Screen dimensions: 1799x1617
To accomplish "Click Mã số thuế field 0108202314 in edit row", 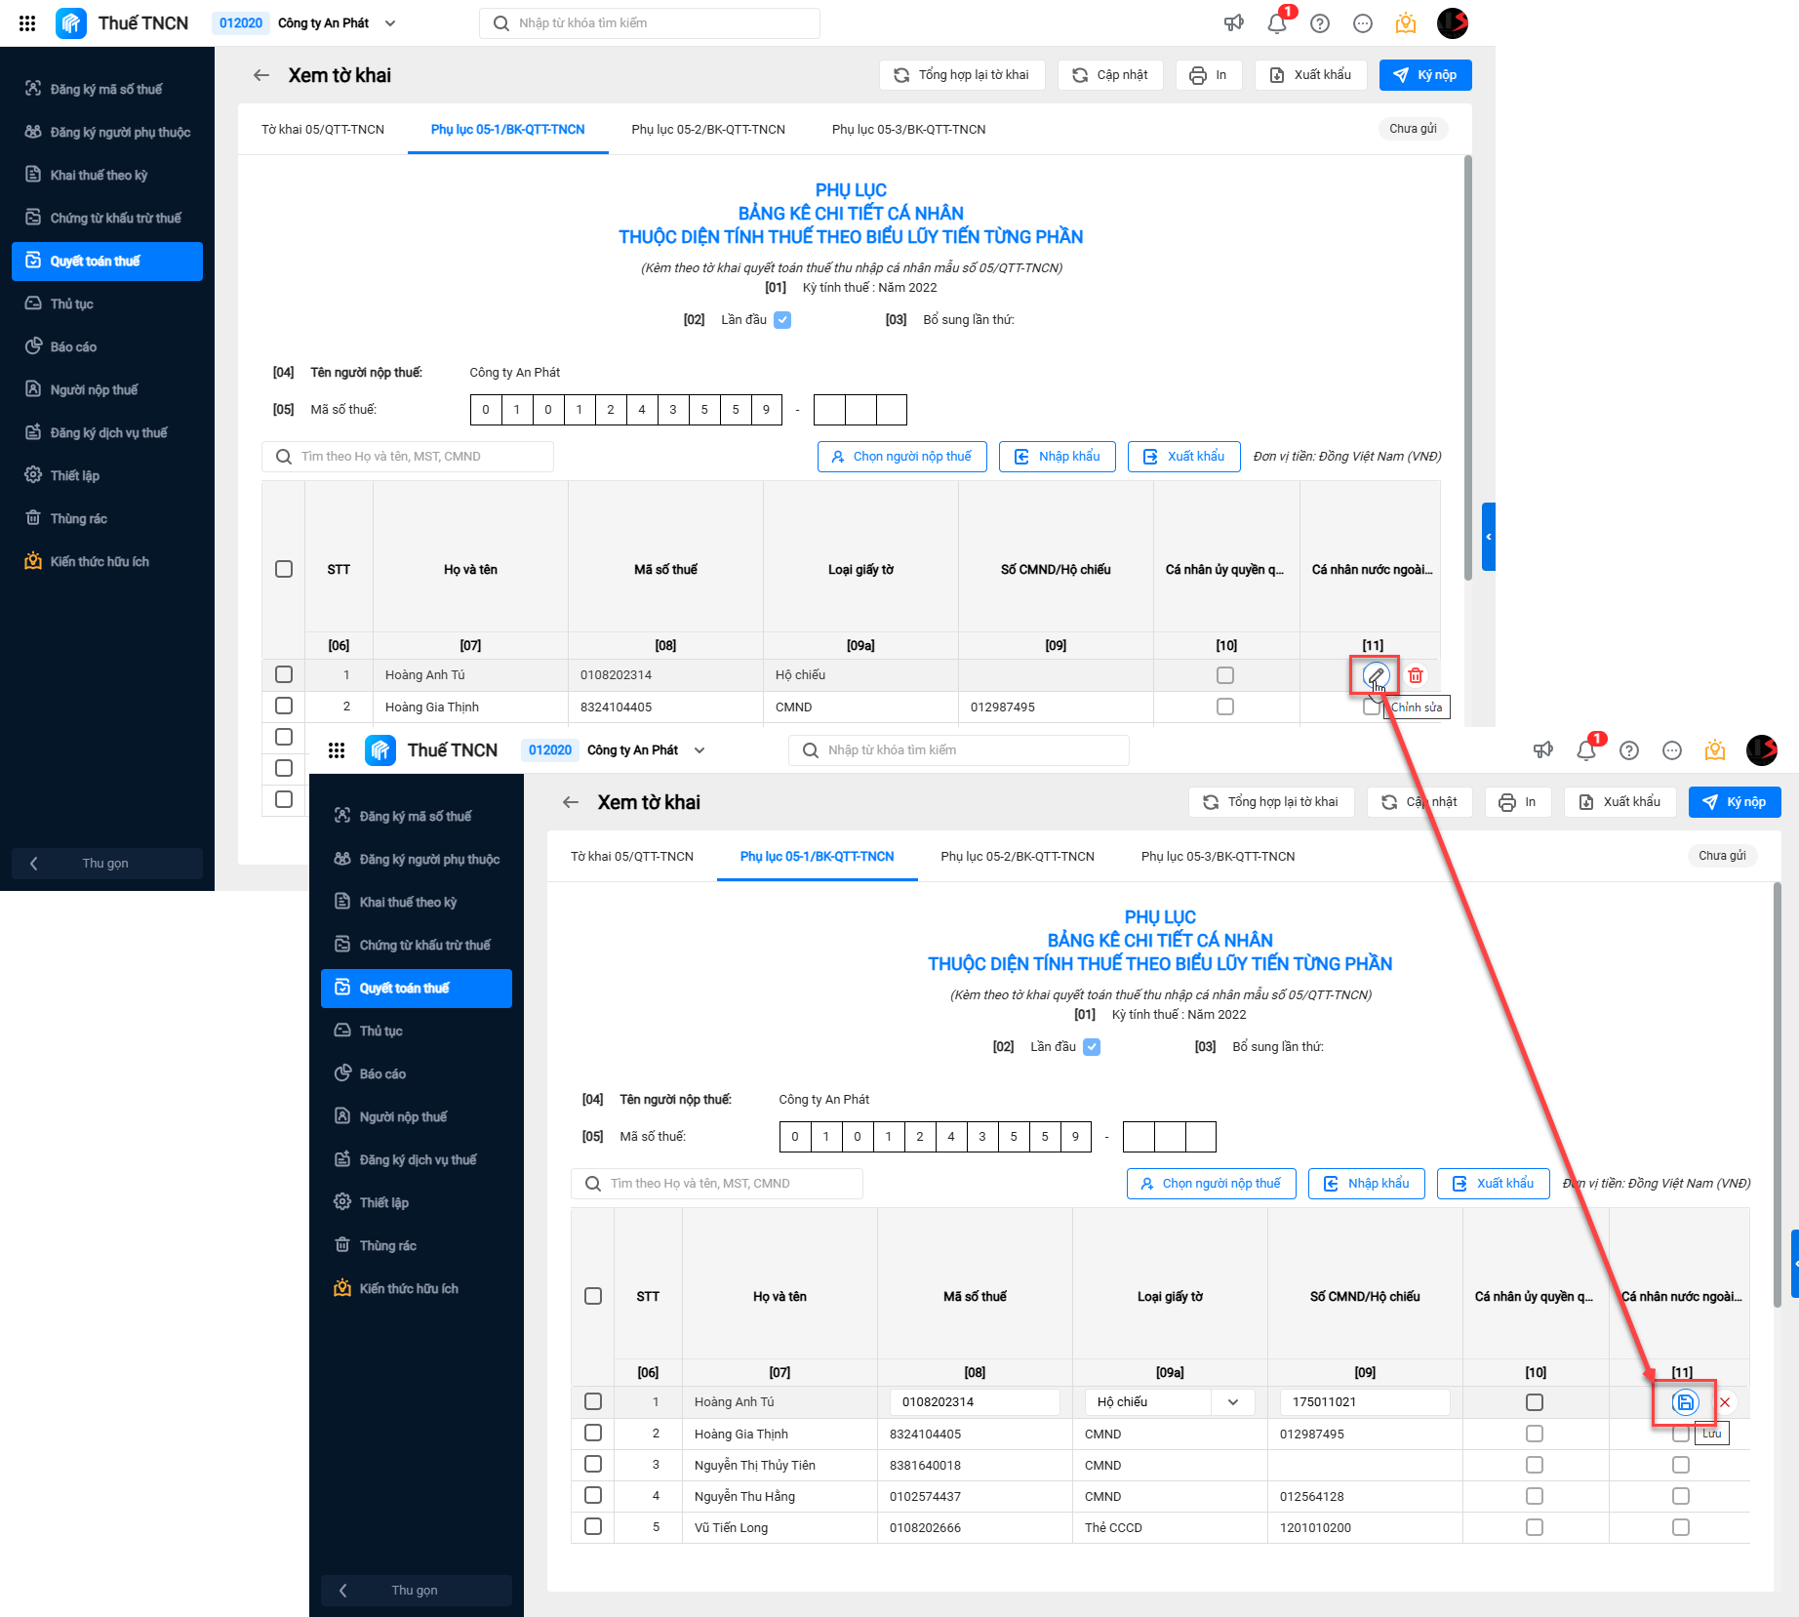I will (975, 1402).
